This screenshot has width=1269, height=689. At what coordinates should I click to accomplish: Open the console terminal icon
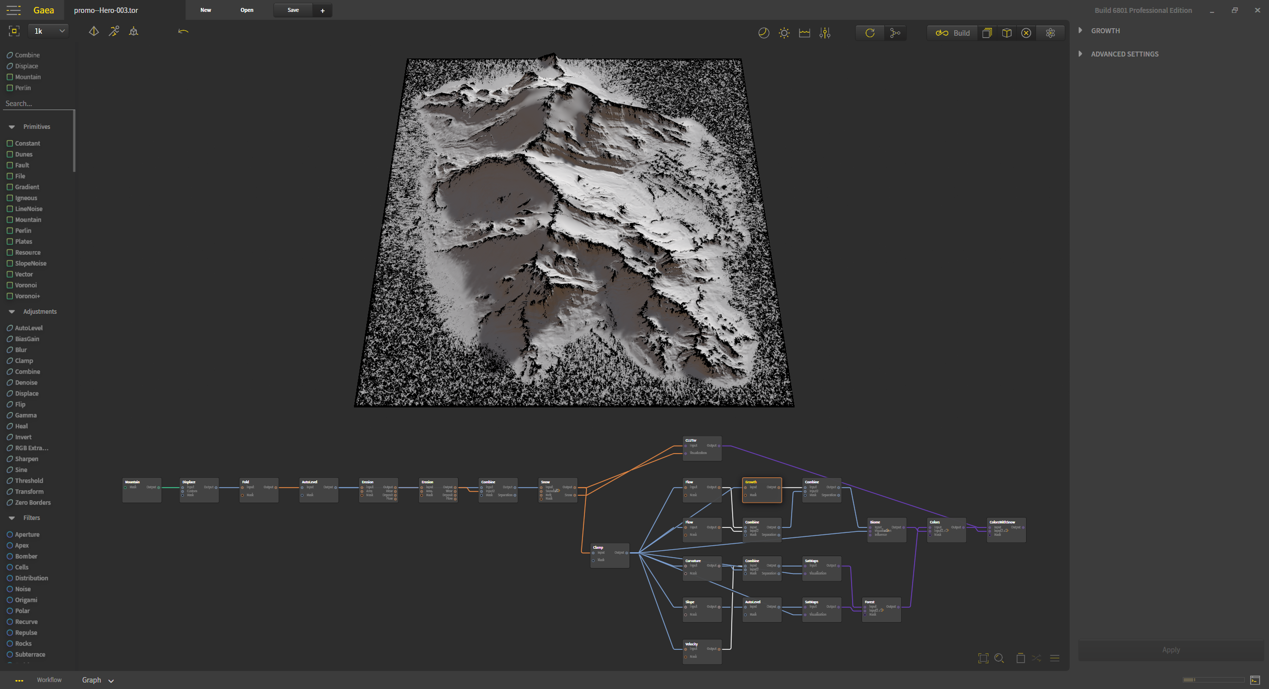[1255, 680]
